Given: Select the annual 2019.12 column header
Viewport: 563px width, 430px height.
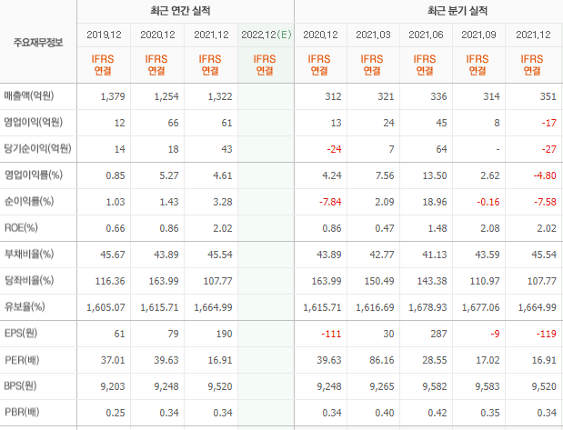Looking at the screenshot, I should 104,35.
